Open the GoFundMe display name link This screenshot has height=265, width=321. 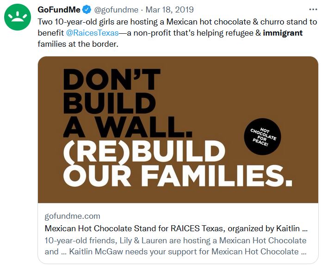click(x=59, y=10)
